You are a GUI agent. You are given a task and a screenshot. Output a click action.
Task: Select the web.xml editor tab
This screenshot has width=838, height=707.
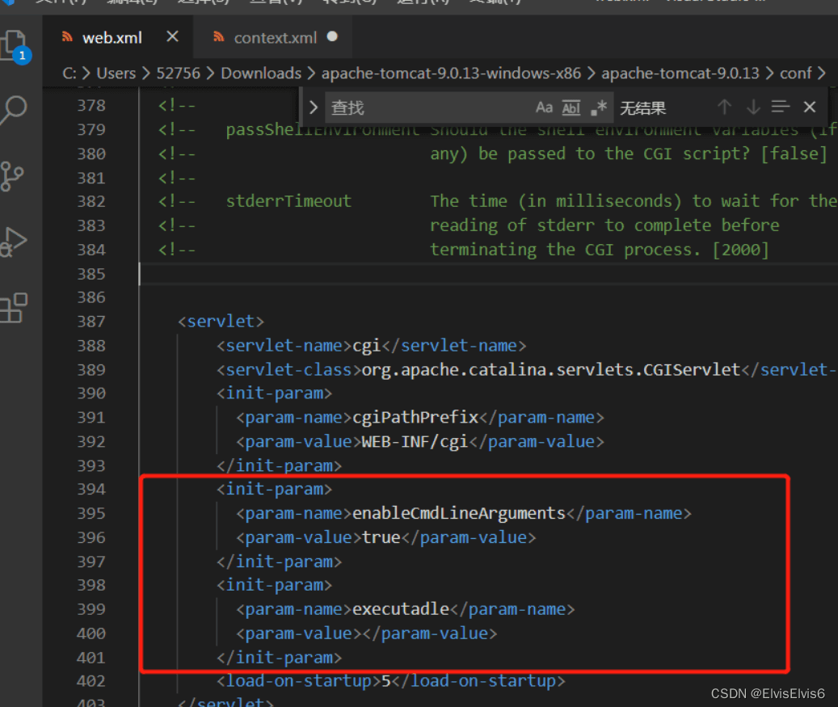click(112, 37)
